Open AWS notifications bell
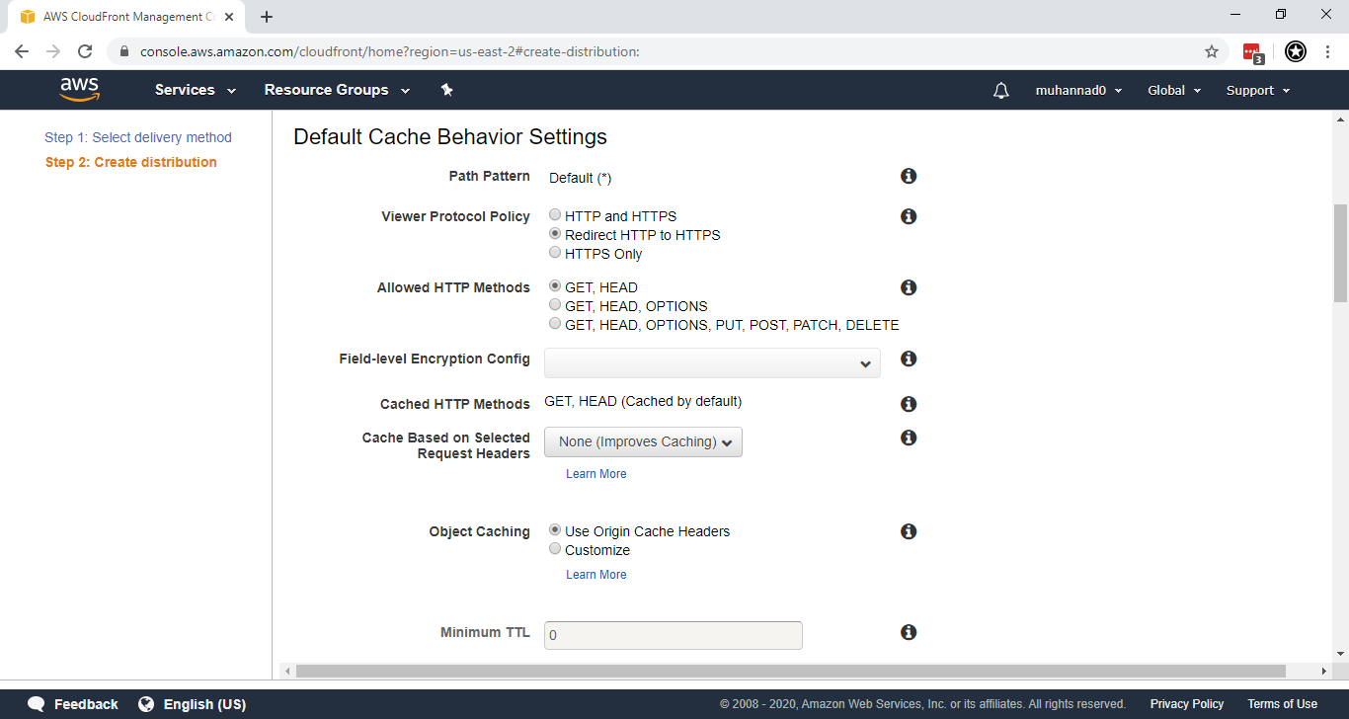 pos(1000,90)
